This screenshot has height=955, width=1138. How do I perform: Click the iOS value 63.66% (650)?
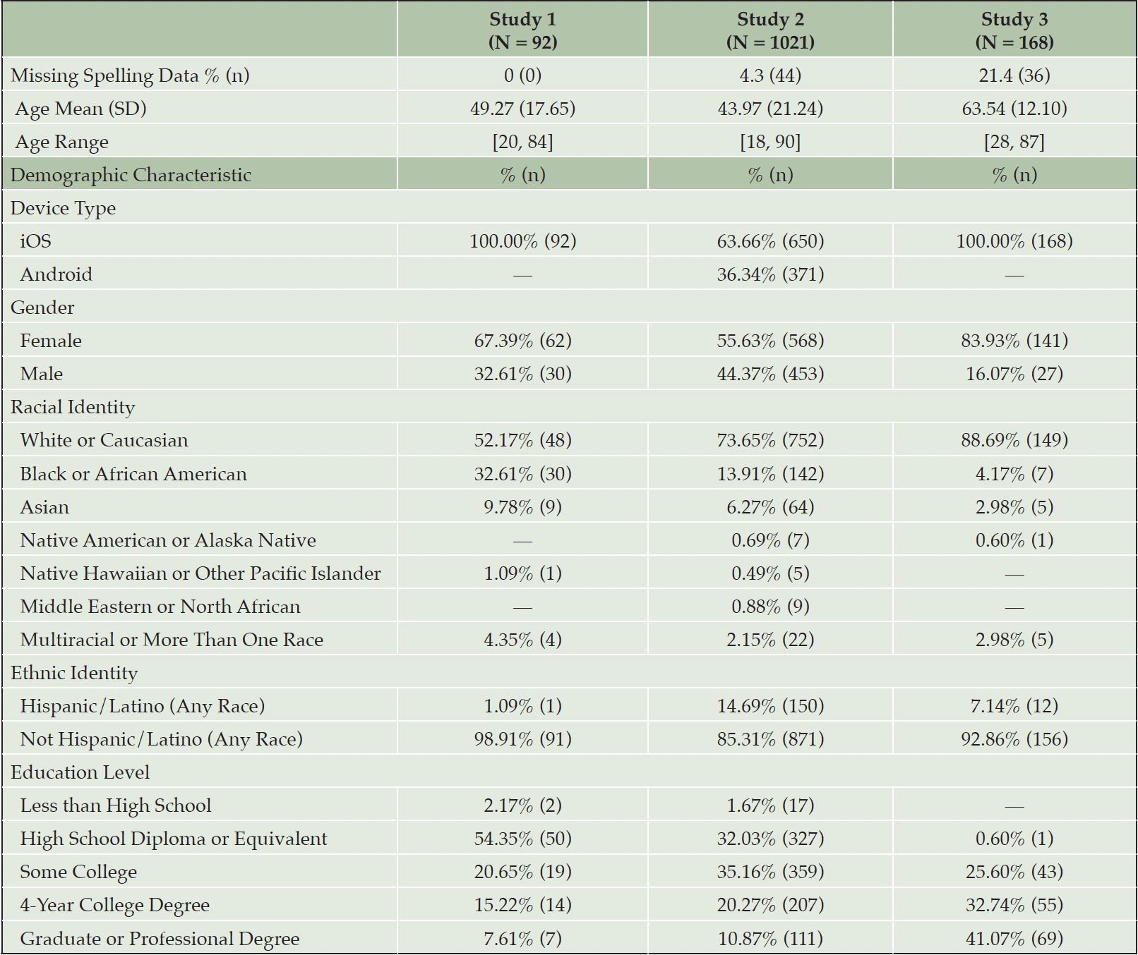coord(770,241)
